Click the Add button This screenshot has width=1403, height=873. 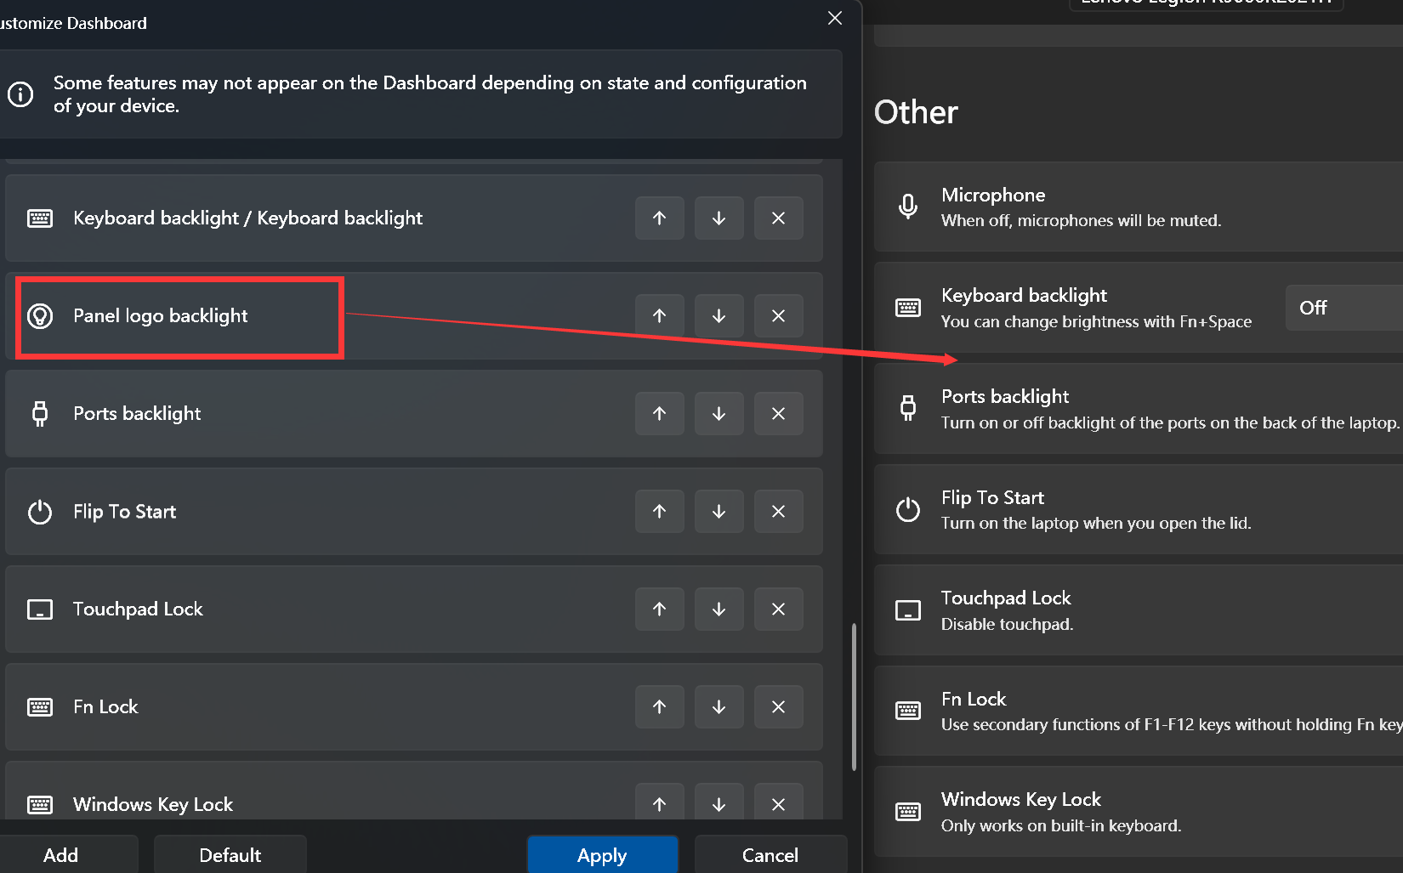60,854
